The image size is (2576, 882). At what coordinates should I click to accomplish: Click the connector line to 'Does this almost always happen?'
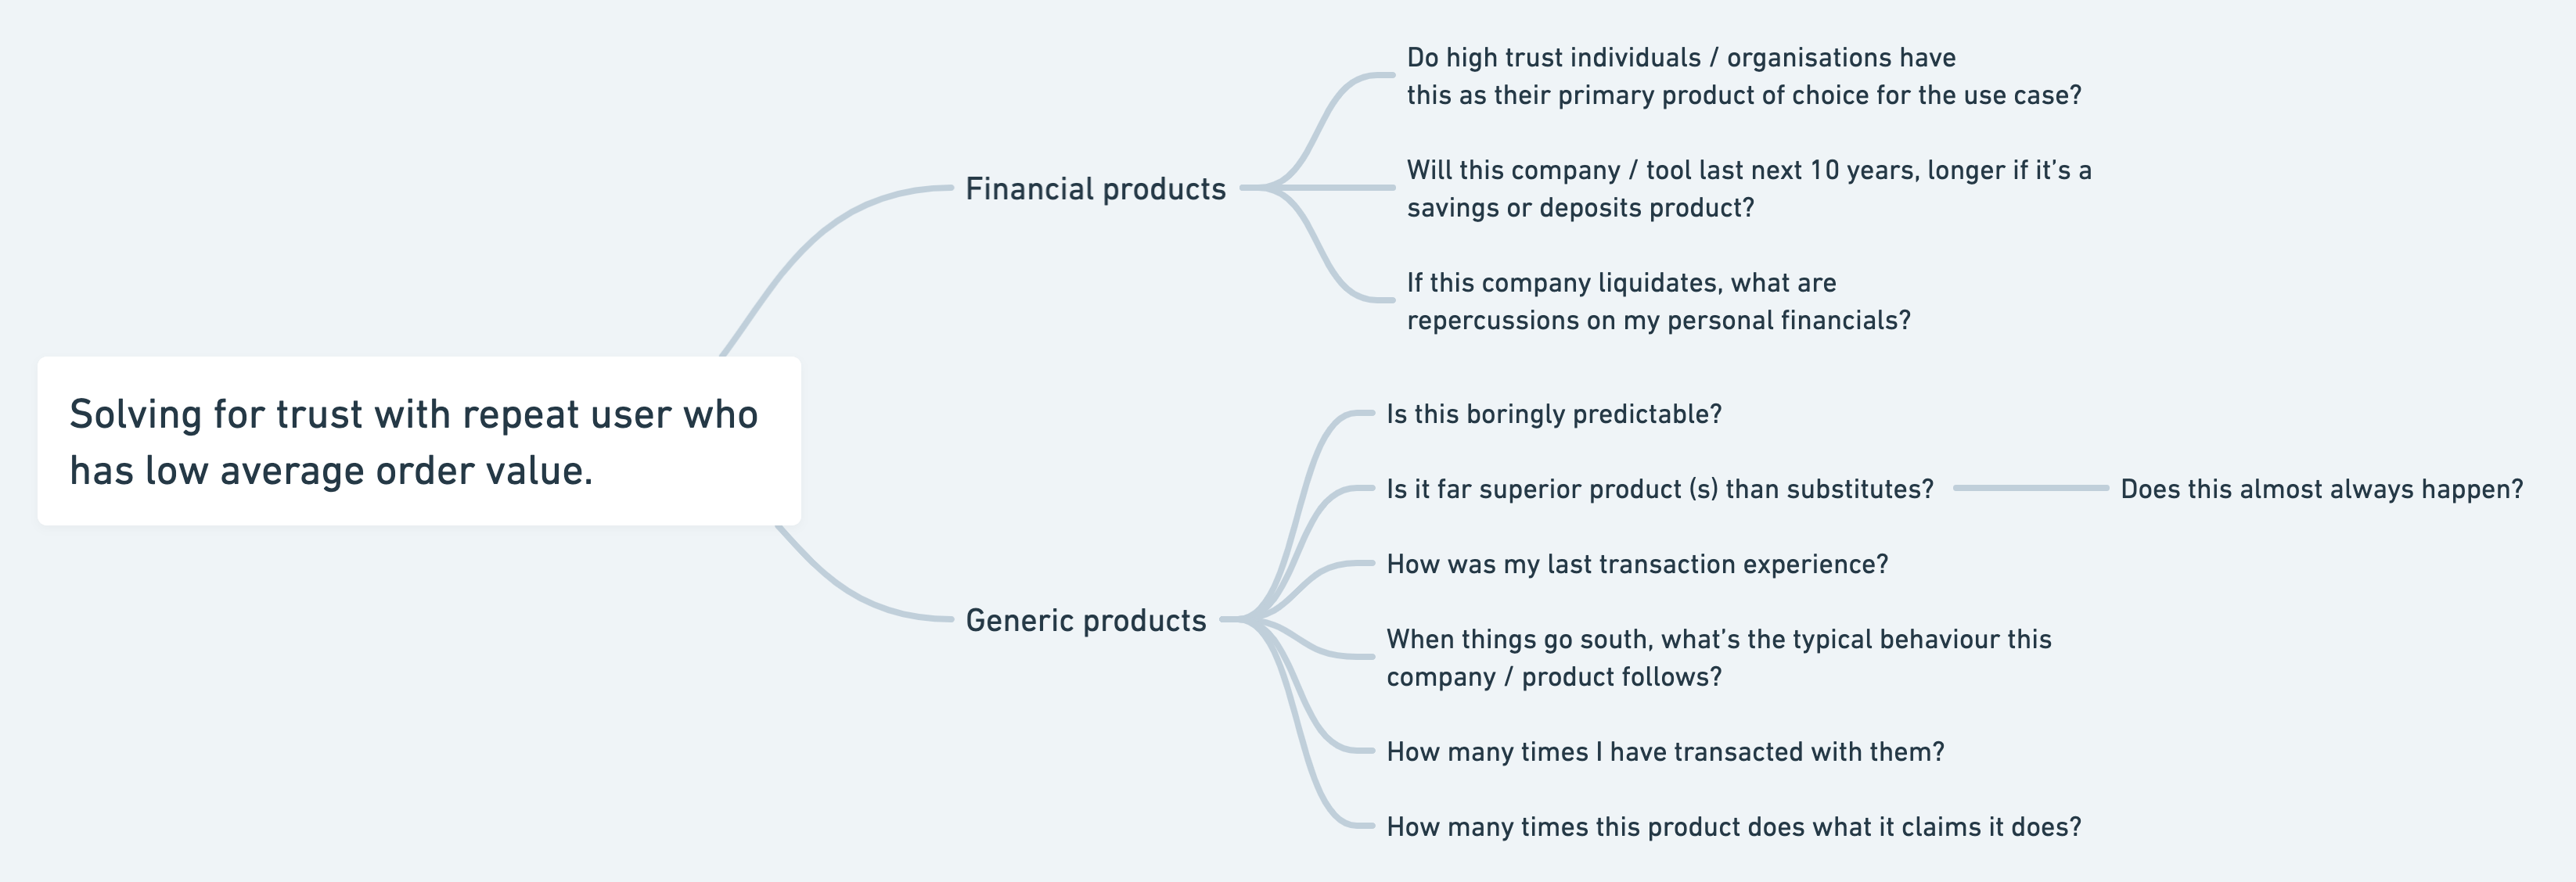2030,489
